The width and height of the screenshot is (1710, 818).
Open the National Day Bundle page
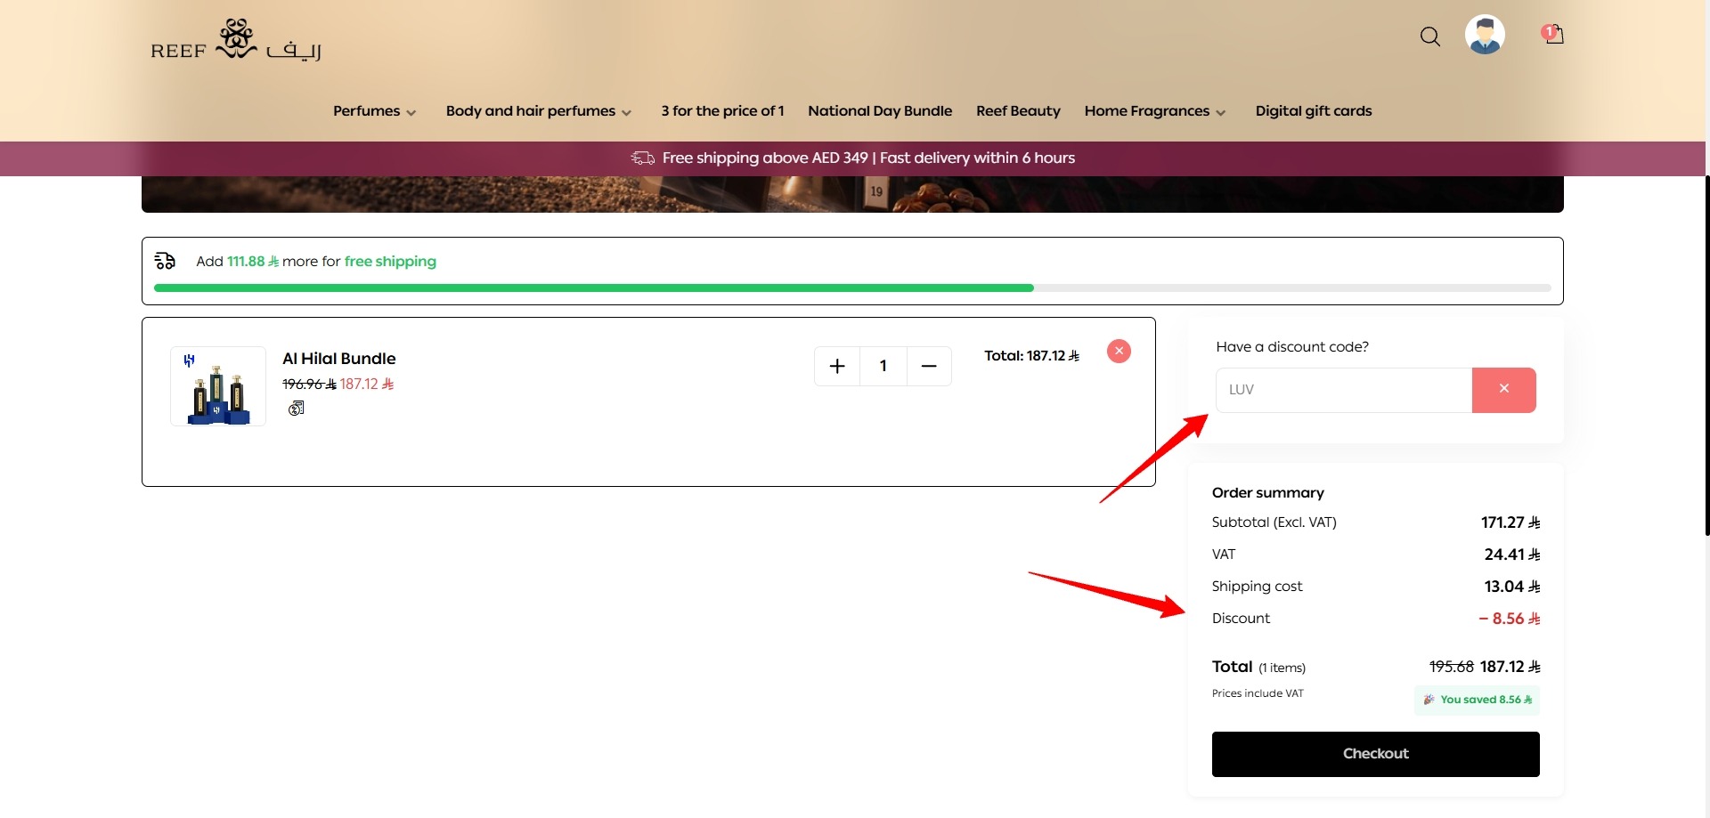click(x=880, y=111)
